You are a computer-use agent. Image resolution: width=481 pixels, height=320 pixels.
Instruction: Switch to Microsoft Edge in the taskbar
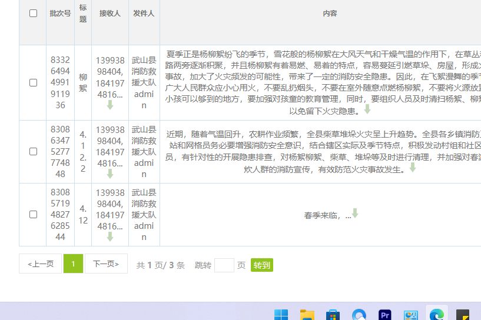(x=436, y=315)
